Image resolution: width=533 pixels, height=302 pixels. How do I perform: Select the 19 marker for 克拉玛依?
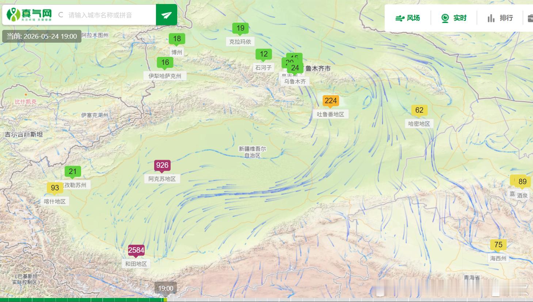coord(240,28)
